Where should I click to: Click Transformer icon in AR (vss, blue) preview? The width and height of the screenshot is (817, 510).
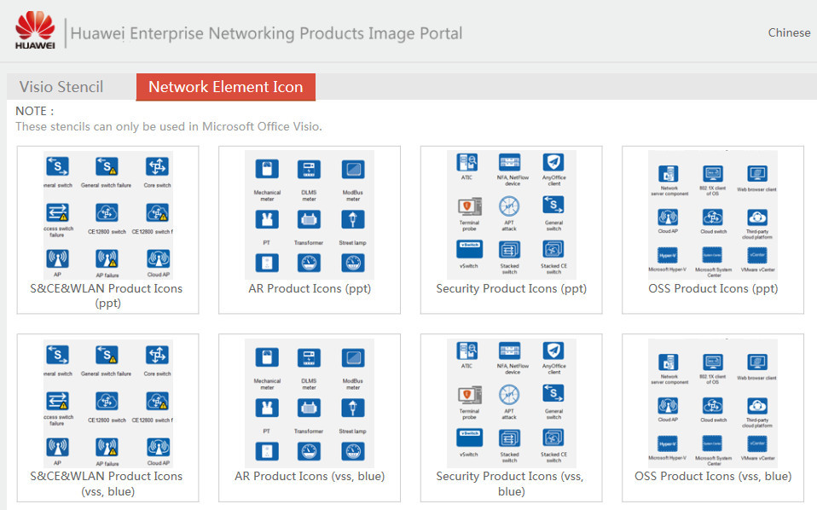point(309,407)
